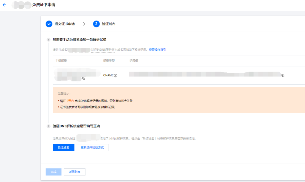The height and width of the screenshot is (182, 305).
Task: Select the 验证域名 step label in the progress bar
Action: pyautogui.click(x=109, y=24)
